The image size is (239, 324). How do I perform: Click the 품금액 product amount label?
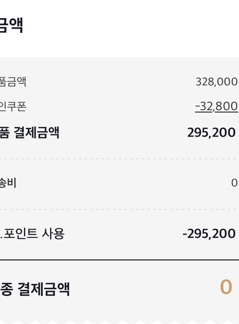(13, 82)
